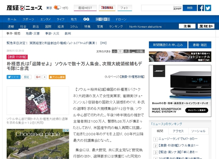Click the 検索 search button
219x159 pixels.
coord(190,8)
